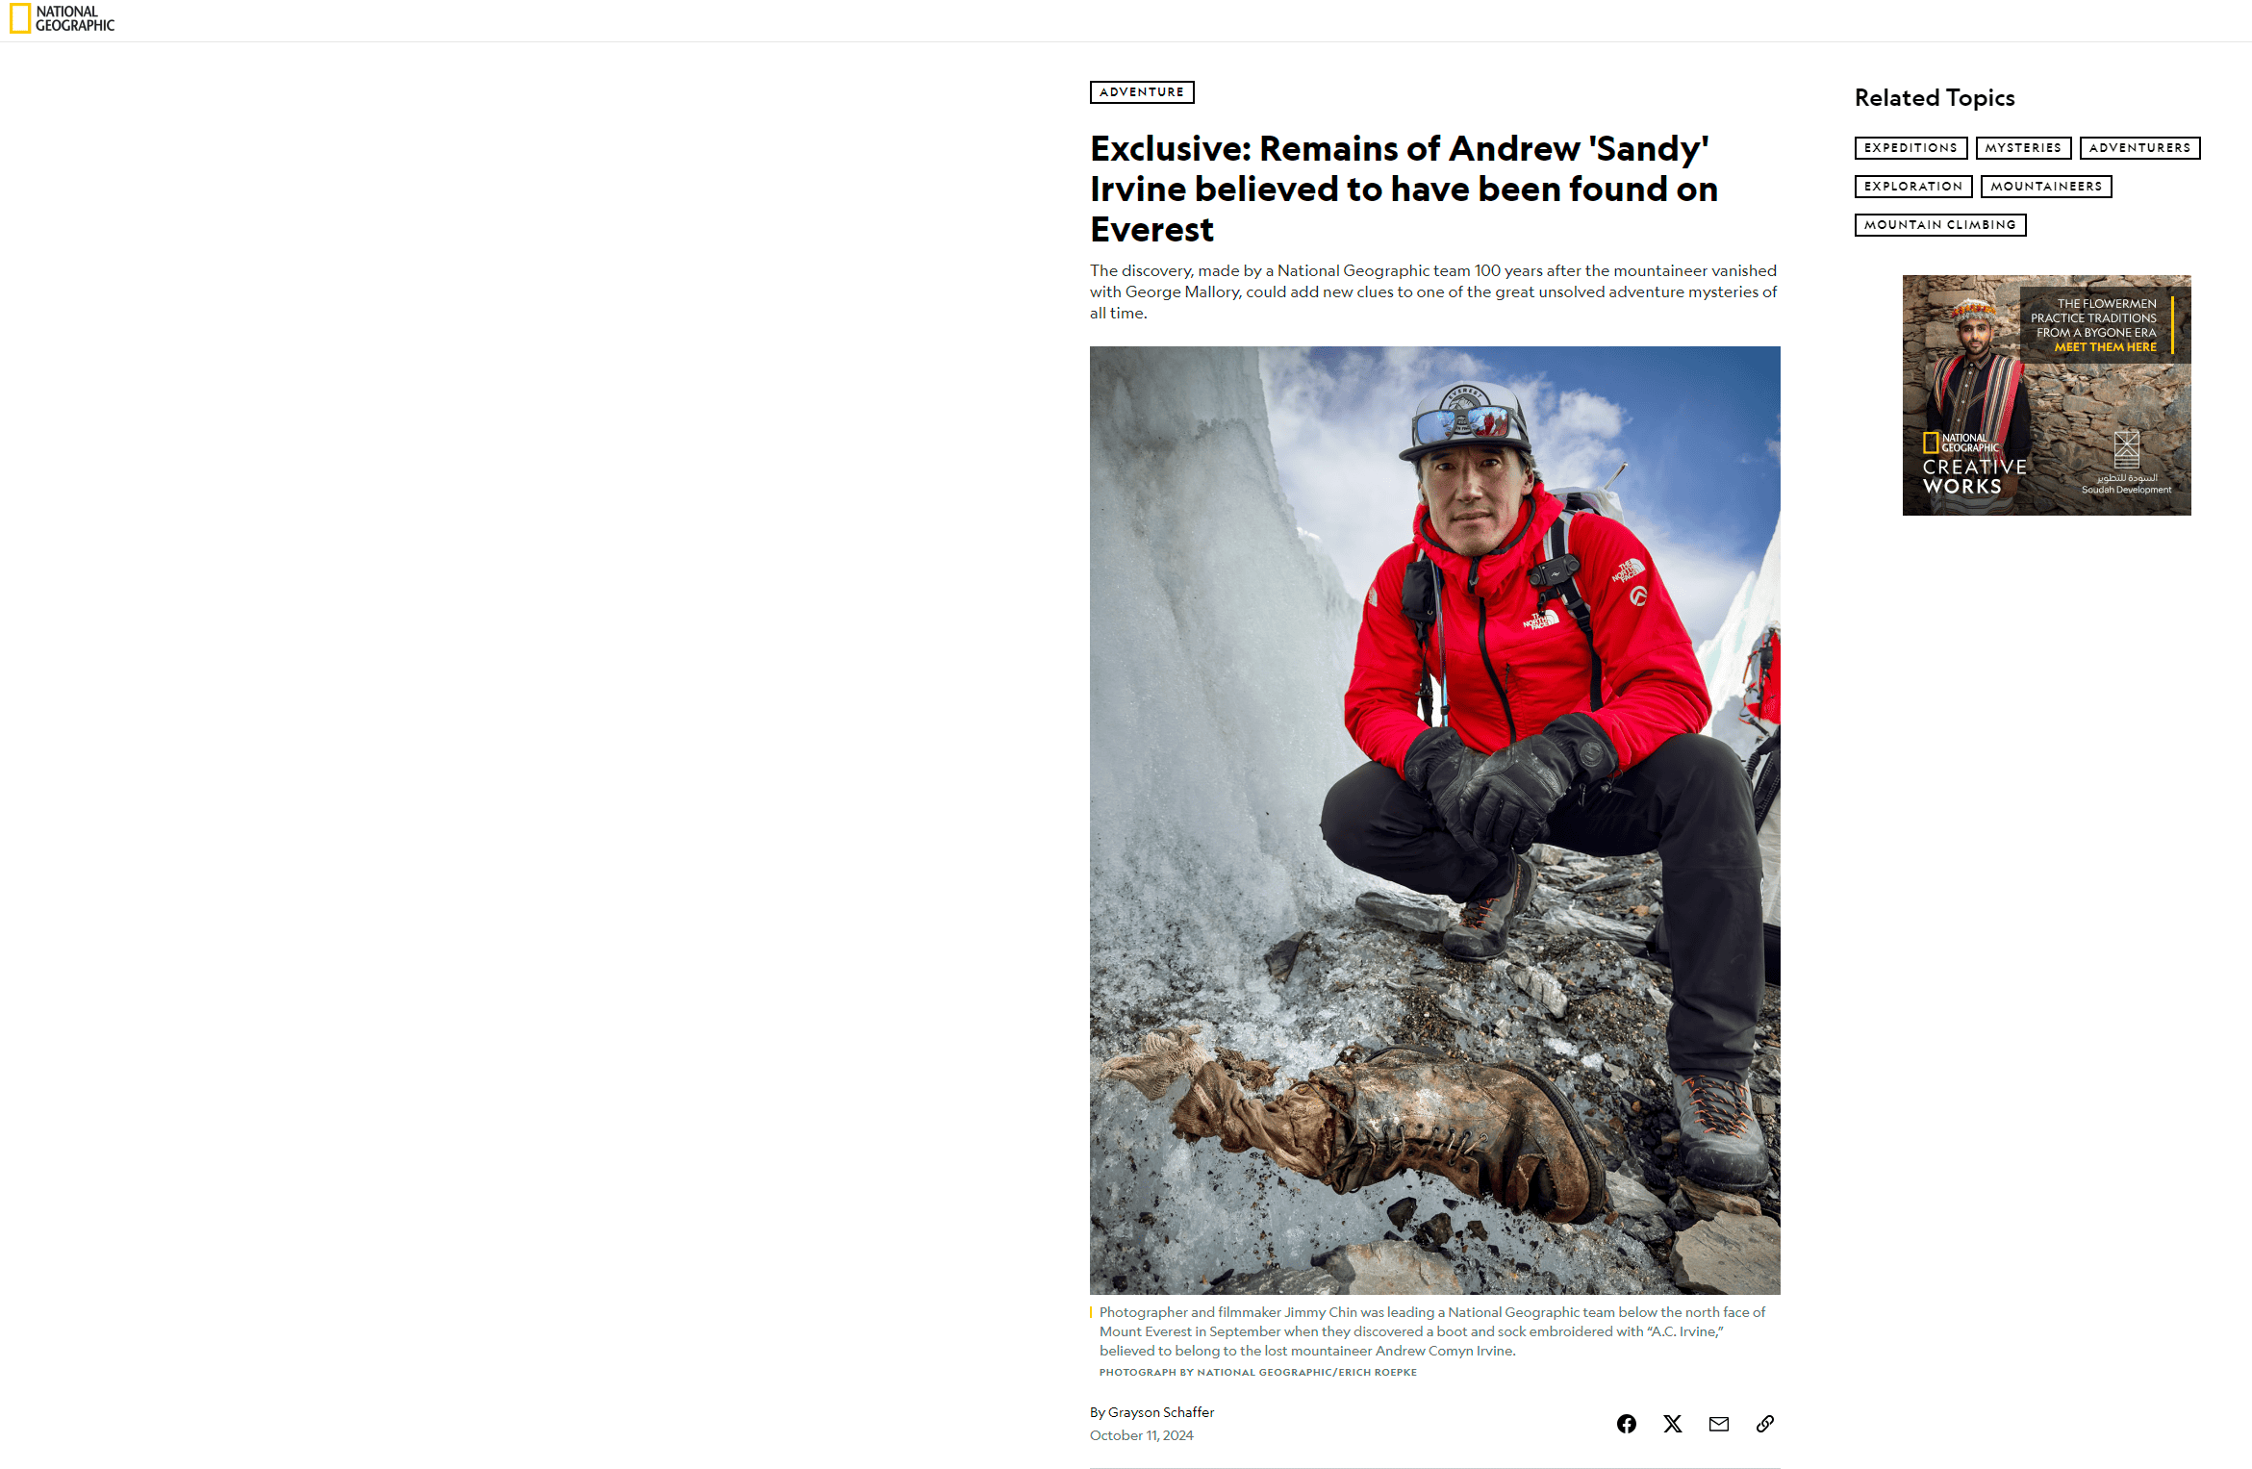2252x1469 pixels.
Task: Open the Mountain Climbing topic tag
Action: (x=1940, y=225)
